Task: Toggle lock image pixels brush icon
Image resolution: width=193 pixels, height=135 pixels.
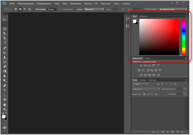Action: [148, 94]
